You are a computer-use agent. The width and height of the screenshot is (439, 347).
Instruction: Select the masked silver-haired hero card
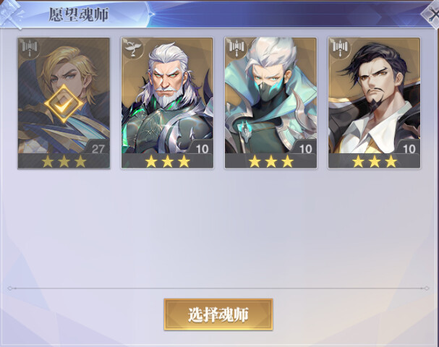click(x=270, y=103)
